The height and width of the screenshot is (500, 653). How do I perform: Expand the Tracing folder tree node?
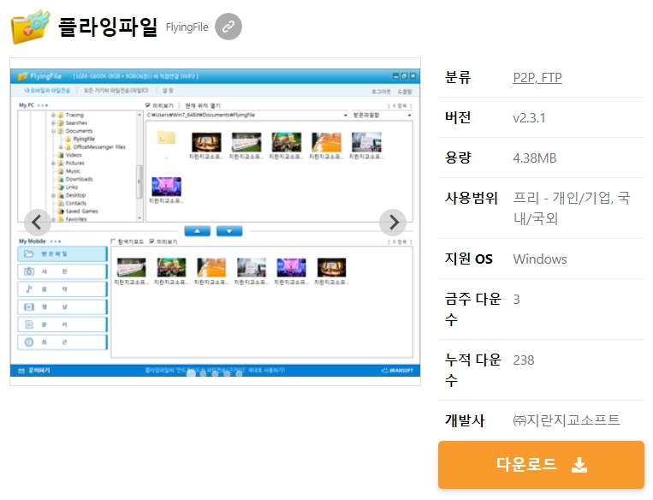click(x=53, y=115)
